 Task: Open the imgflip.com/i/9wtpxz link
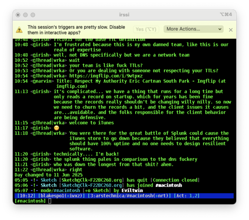[106, 76]
